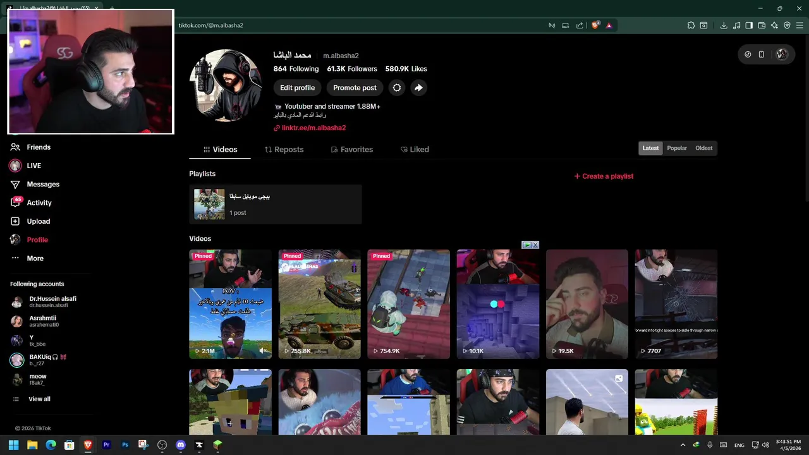This screenshot has height=455, width=809.
Task: Open the browser hamburger menu
Action: pos(801,25)
